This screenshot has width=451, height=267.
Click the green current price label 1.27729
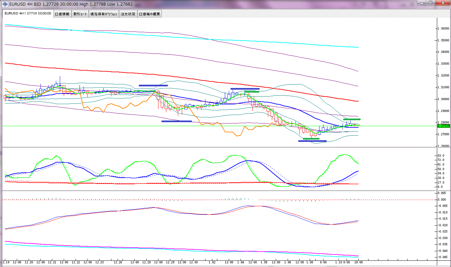pyautogui.click(x=443, y=126)
